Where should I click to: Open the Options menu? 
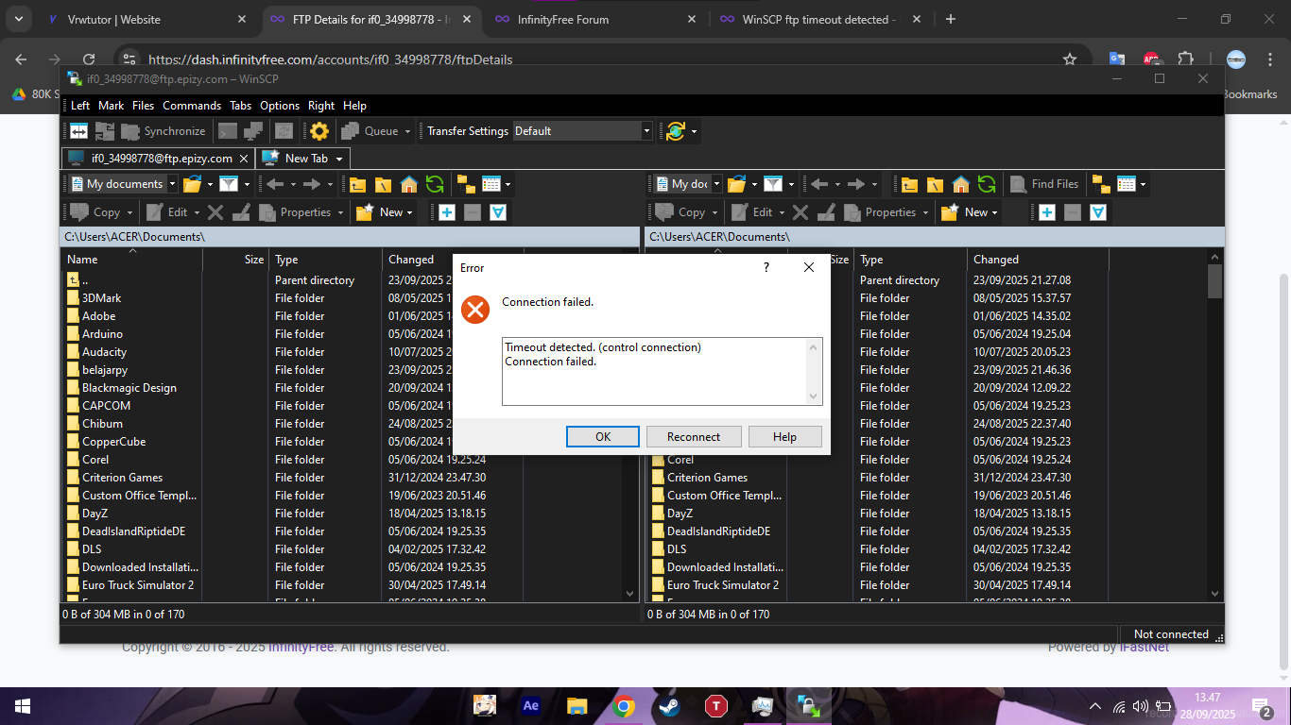280,106
